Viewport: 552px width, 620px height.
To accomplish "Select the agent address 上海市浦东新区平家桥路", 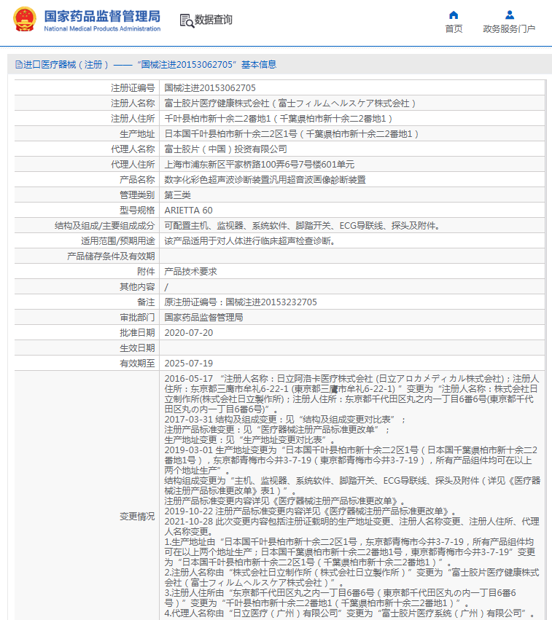I will pyautogui.click(x=259, y=165).
